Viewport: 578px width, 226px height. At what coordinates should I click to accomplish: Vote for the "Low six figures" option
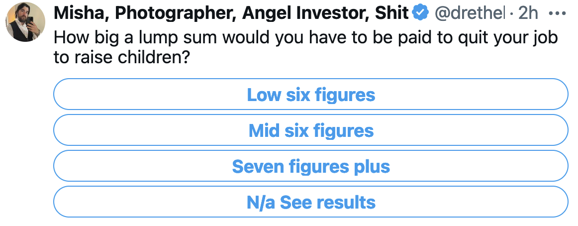pyautogui.click(x=310, y=95)
